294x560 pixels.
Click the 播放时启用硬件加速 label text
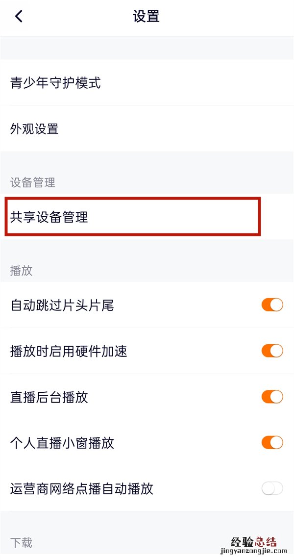click(69, 351)
